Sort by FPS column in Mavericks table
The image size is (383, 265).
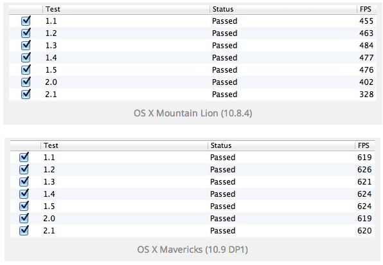point(364,146)
